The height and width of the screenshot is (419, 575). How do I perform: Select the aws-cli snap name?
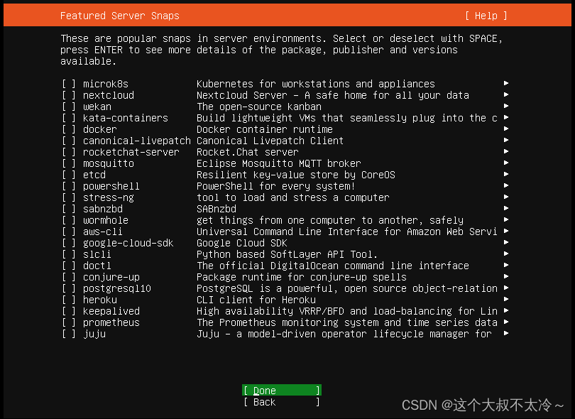click(x=103, y=232)
